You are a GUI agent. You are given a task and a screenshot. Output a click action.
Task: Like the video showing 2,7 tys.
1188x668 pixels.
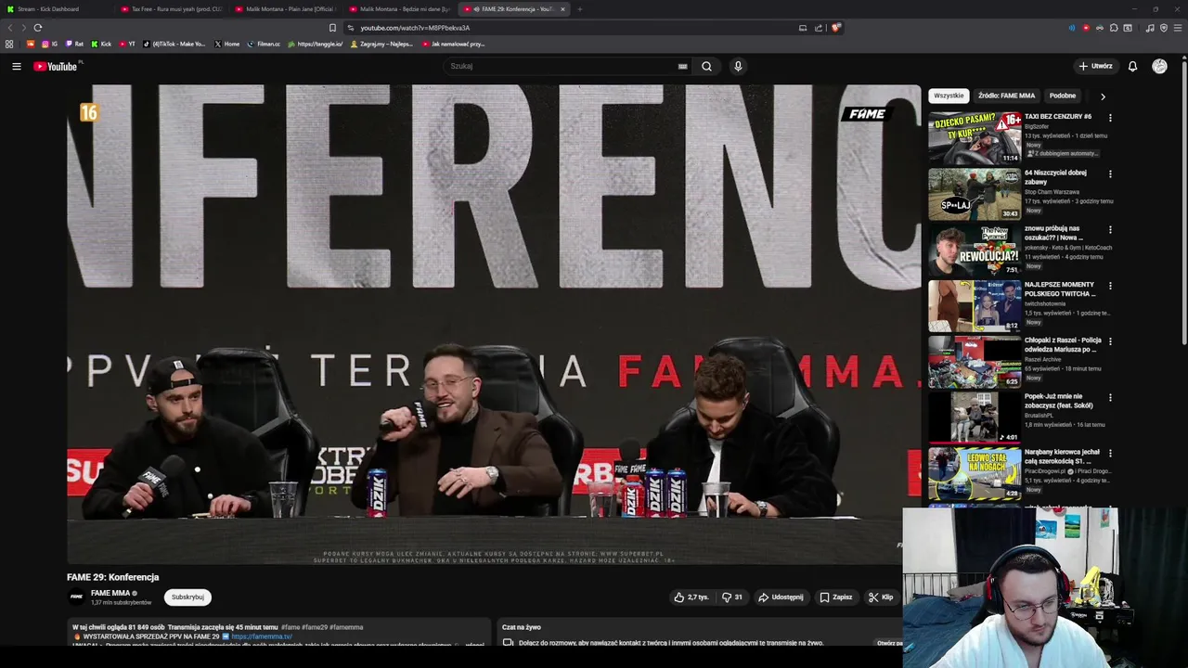pyautogui.click(x=691, y=597)
